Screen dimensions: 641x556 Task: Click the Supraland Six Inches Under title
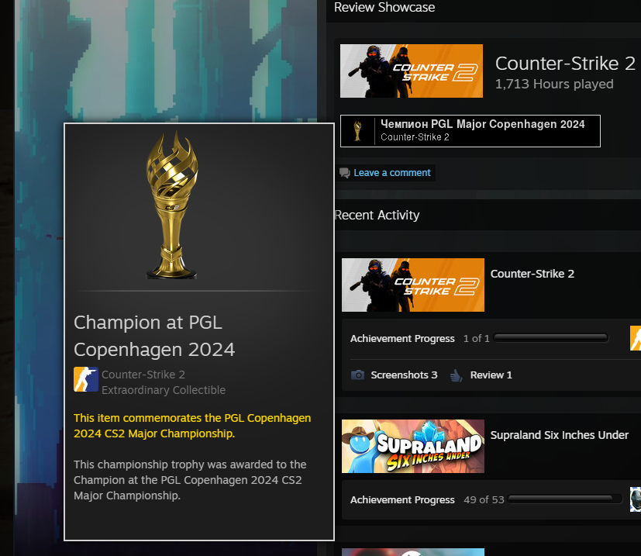click(x=560, y=435)
